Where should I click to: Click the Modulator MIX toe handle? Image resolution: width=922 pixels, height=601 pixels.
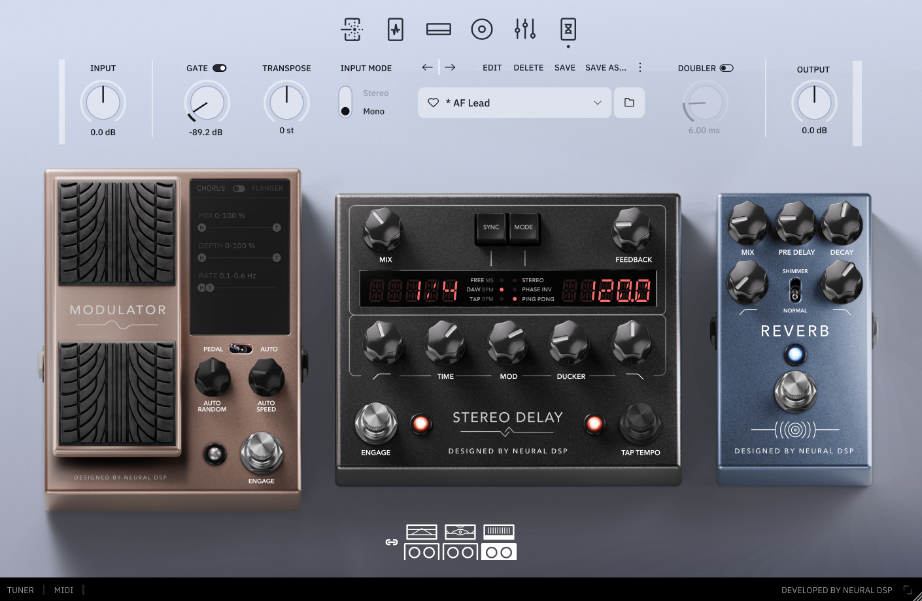277,227
